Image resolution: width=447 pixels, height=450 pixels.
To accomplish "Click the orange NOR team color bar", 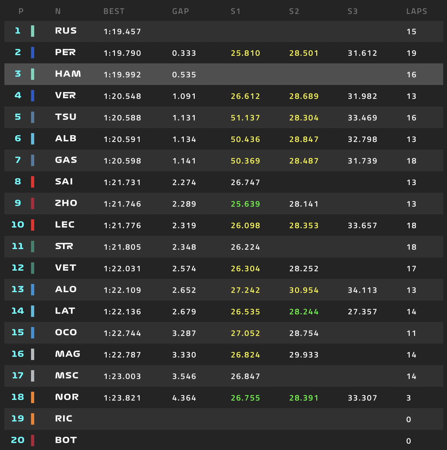I will point(33,397).
